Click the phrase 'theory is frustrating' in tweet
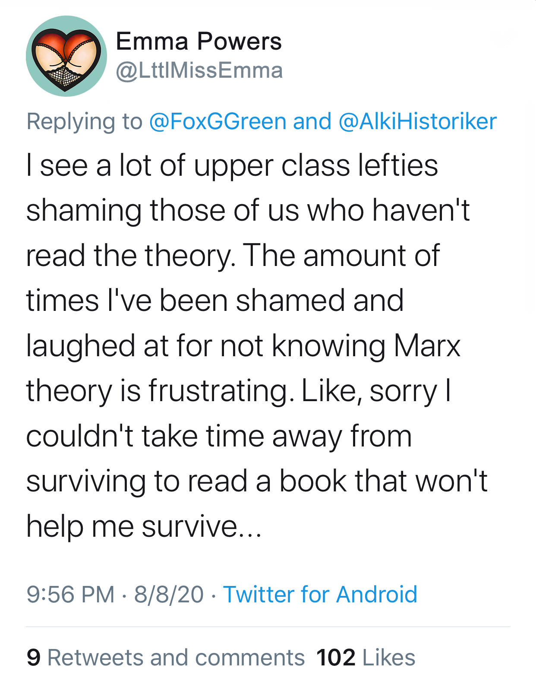This screenshot has width=536, height=687. [x=158, y=392]
